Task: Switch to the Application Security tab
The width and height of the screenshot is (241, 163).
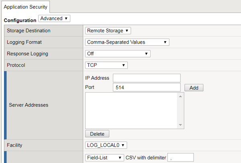Action: pos(26,7)
